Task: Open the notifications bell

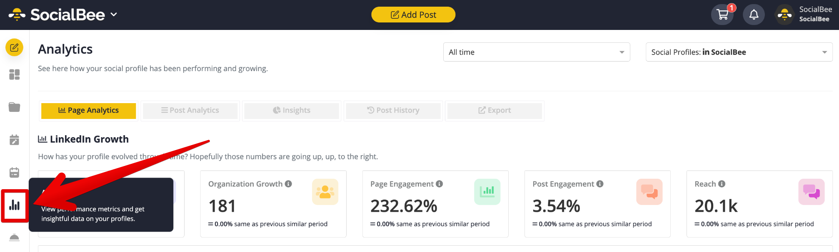Action: click(x=754, y=15)
